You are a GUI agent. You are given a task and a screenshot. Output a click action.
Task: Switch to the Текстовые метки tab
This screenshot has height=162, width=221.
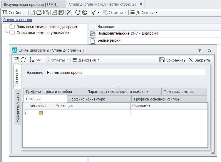coord(179,91)
